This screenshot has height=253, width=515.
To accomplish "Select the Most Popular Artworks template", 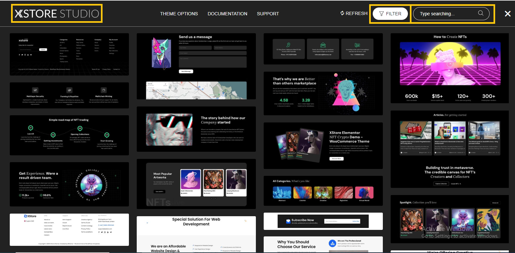I will click(x=196, y=184).
